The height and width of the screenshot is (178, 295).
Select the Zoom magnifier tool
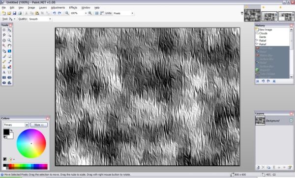point(9,40)
